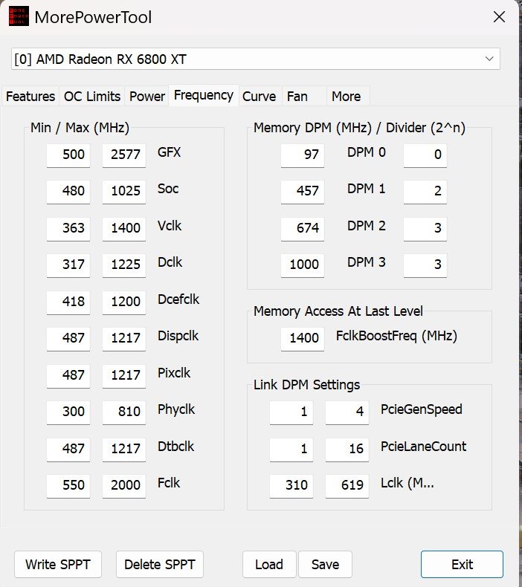Switch to the OC Limits tab
The width and height of the screenshot is (522, 587).
pyautogui.click(x=92, y=97)
